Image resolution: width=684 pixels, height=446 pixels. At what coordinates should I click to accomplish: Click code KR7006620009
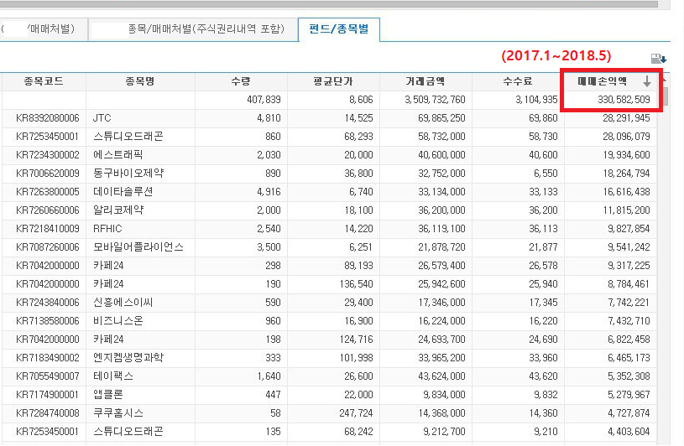click(48, 174)
